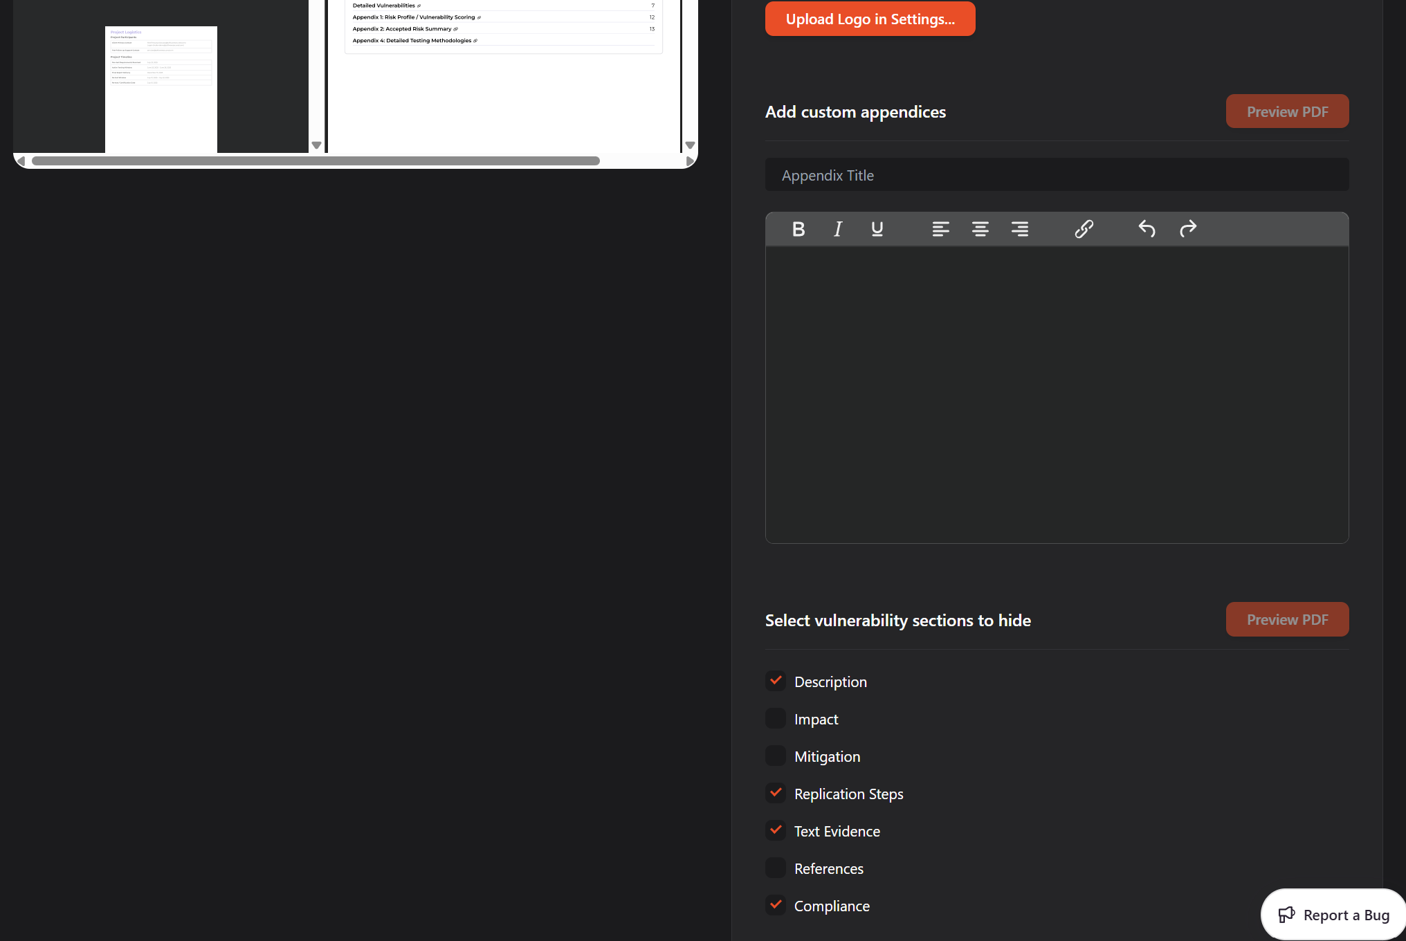Undo last edit in appendix editor

tap(1147, 229)
